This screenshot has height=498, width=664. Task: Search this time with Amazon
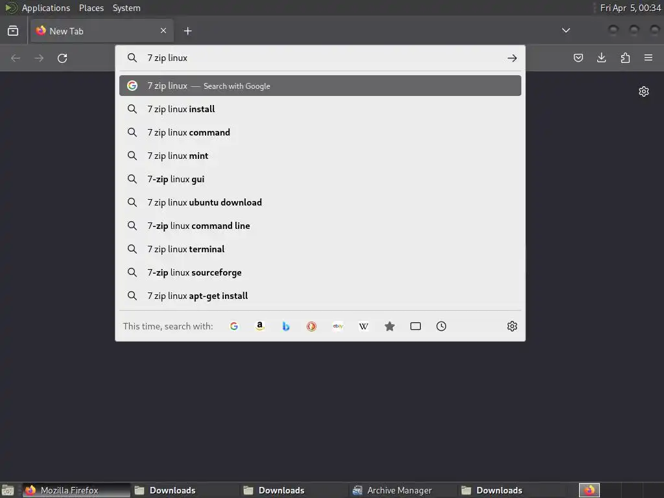[260, 326]
